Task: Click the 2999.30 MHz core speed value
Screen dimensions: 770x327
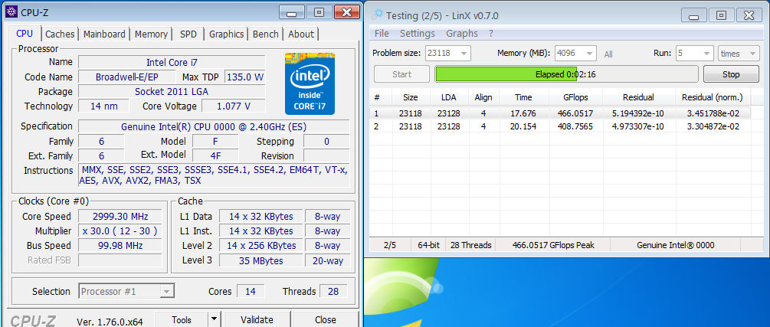Action: point(120,217)
